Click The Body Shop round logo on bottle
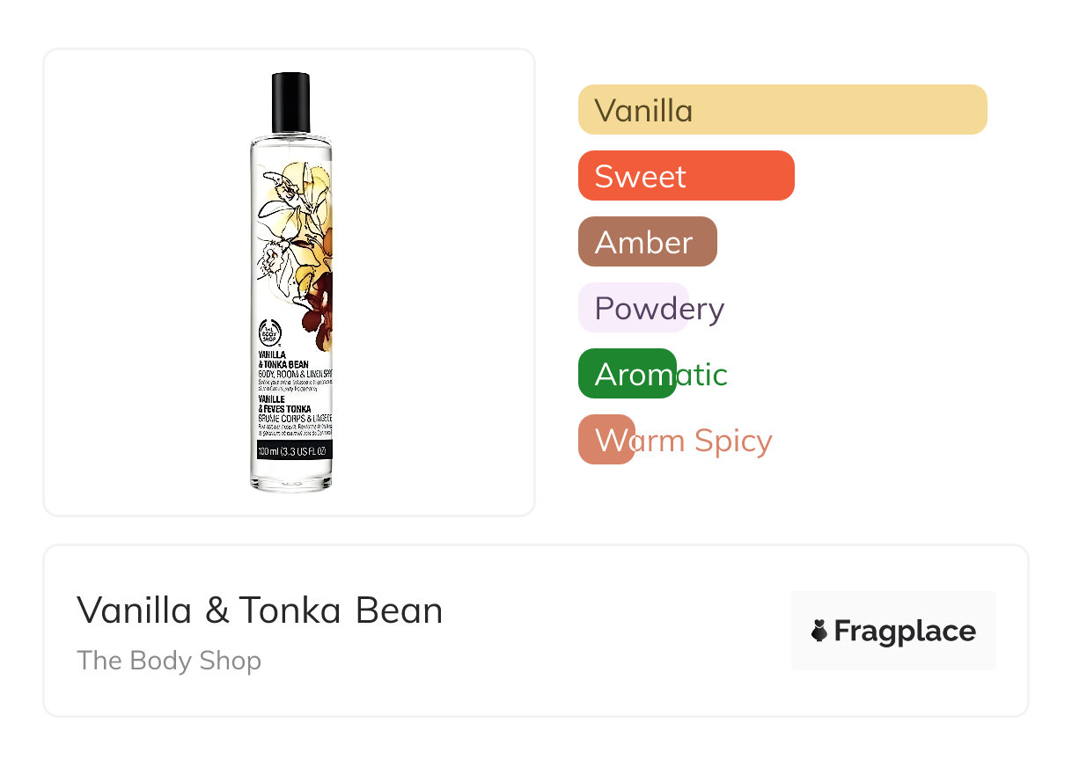 268,335
